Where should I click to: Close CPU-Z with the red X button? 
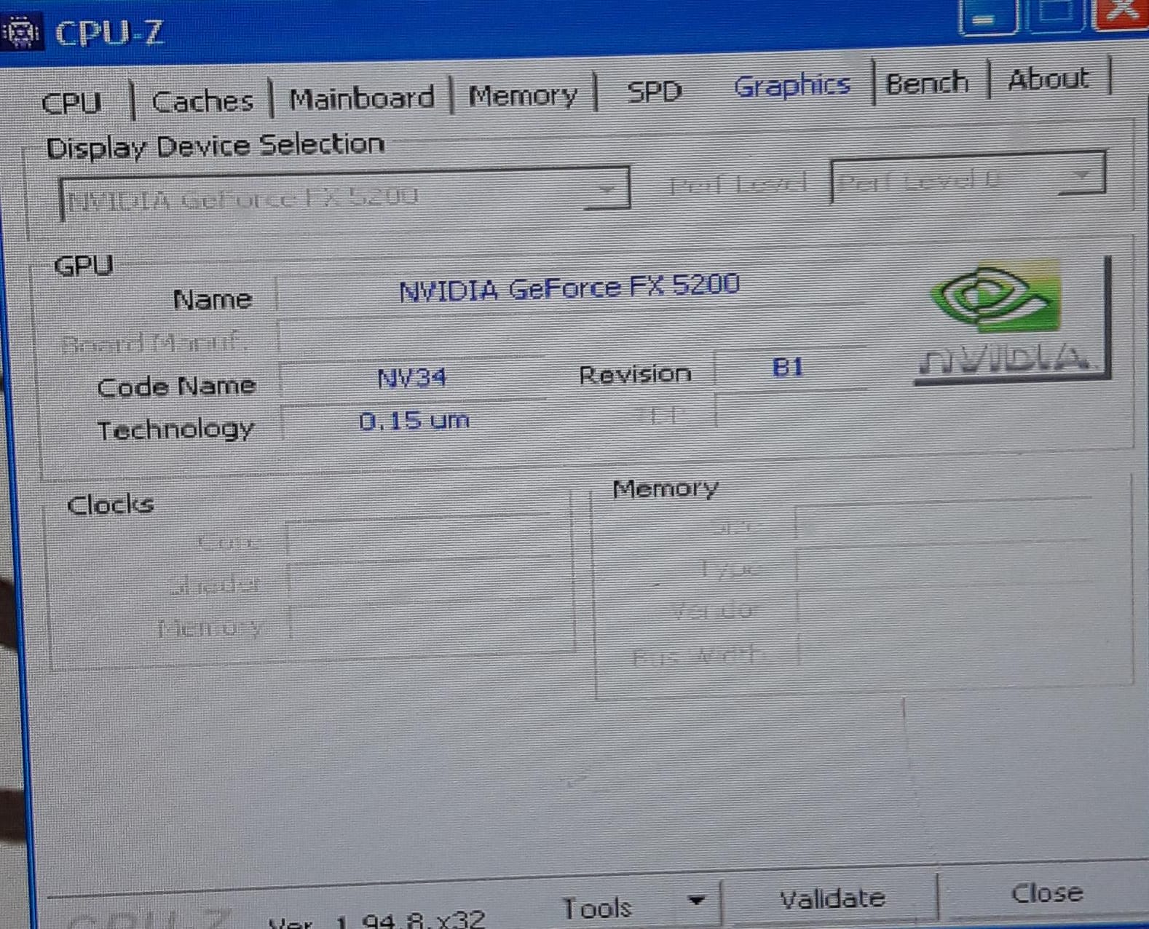tap(1122, 13)
